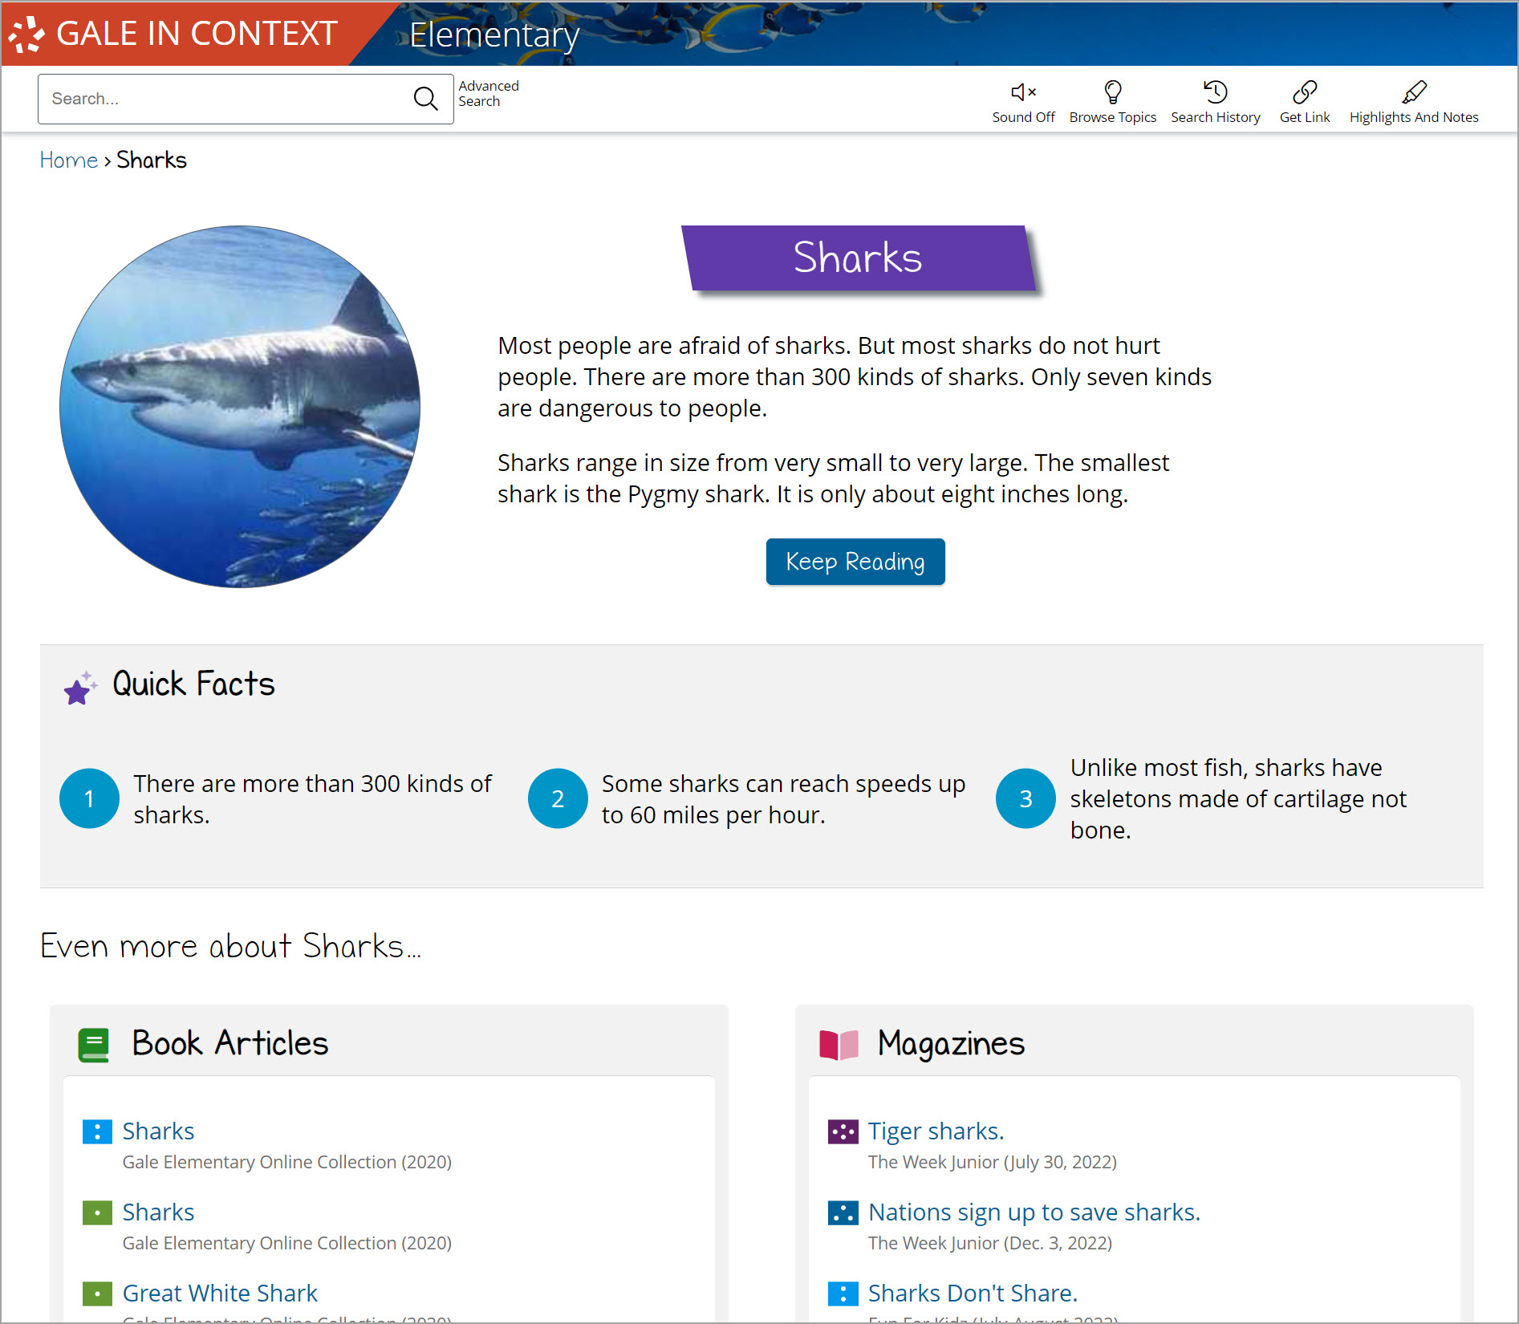Open the Tiger sharks magazine article
Screen dimensions: 1519x1324
936,1131
